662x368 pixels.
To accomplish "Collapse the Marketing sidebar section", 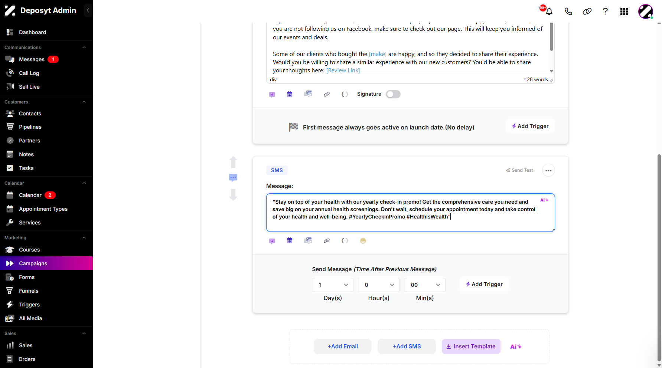I will [x=84, y=238].
